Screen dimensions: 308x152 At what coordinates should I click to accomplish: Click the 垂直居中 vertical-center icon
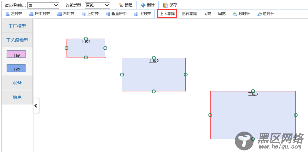[x=108, y=14]
